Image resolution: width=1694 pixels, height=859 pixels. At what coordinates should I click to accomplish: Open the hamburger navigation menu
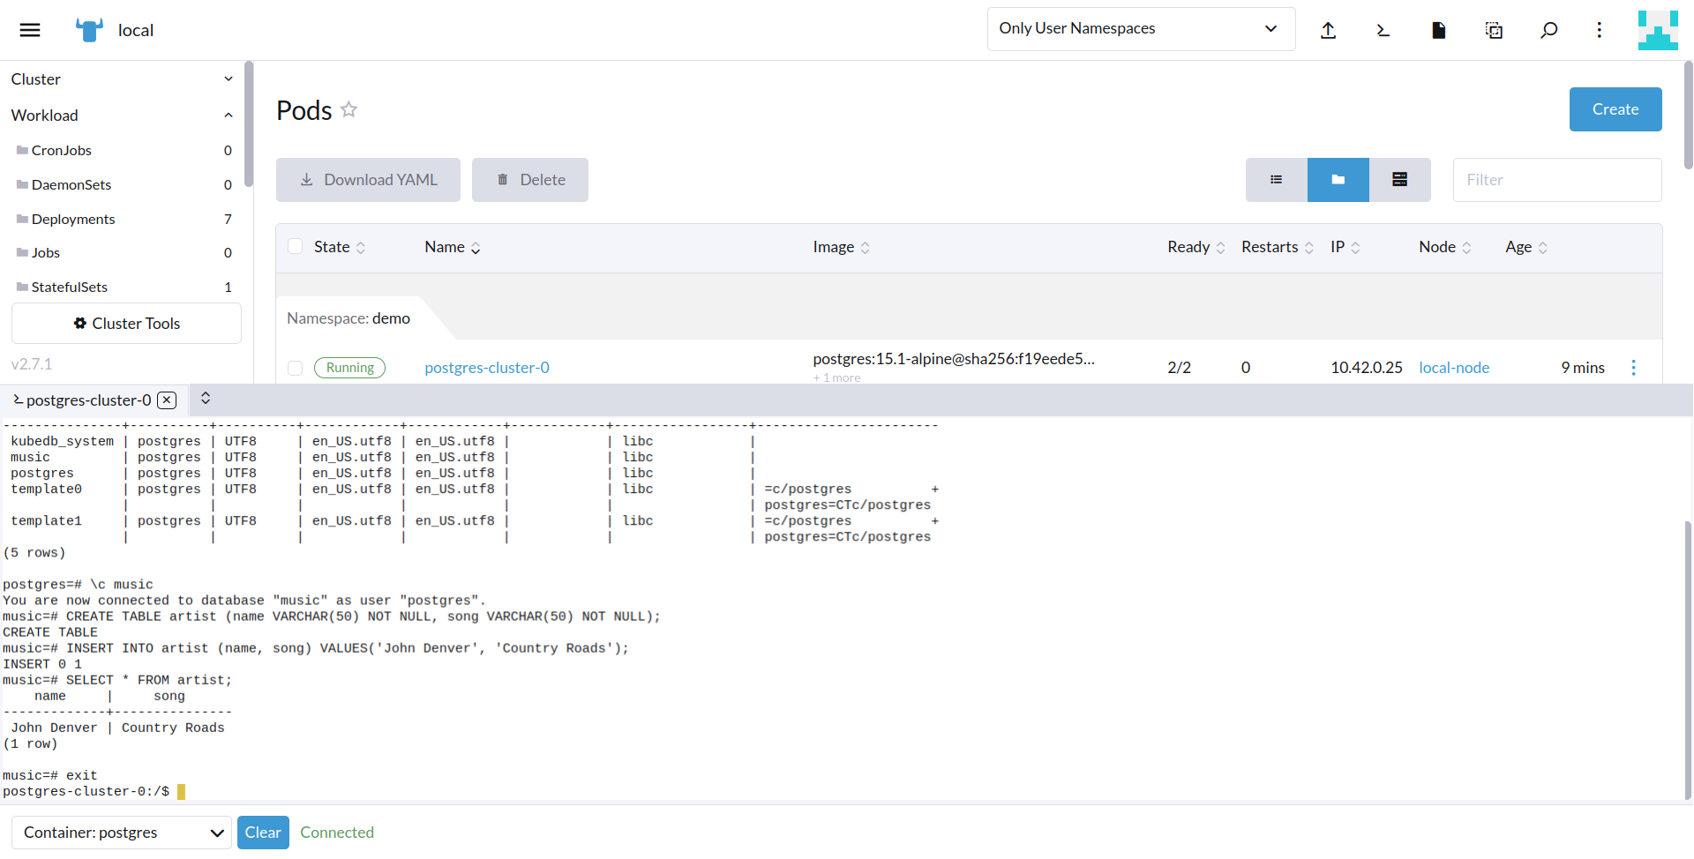tap(30, 30)
